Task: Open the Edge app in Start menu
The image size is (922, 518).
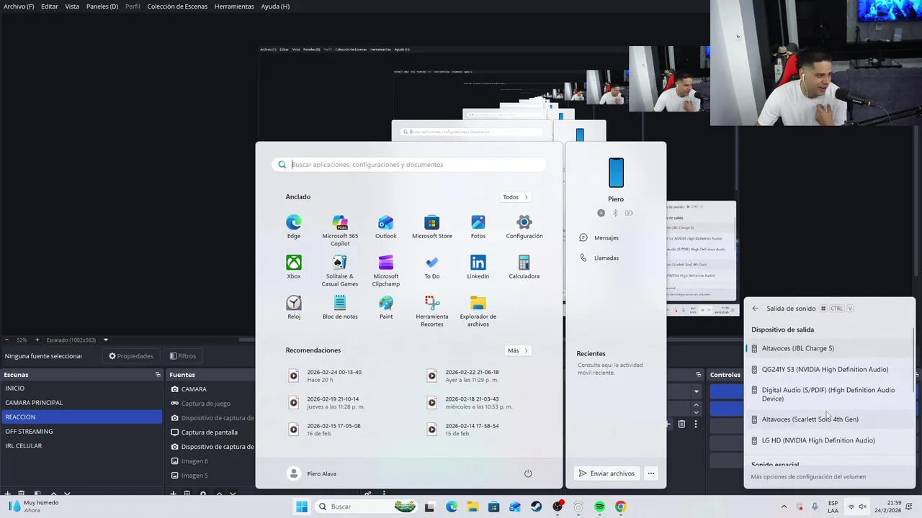Action: [x=293, y=226]
